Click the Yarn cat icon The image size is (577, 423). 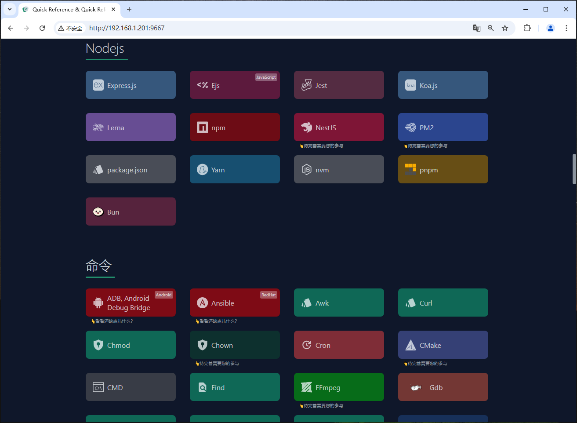click(x=202, y=169)
